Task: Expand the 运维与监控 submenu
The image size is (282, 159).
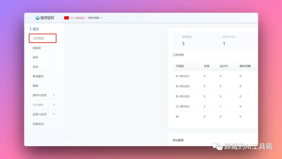Action: (44, 114)
